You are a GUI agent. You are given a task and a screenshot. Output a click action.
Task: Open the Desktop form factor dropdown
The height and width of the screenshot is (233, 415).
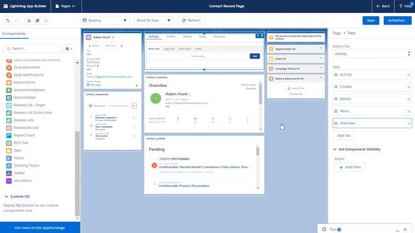(x=105, y=20)
